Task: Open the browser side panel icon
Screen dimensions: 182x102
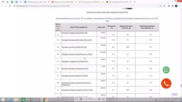Action: (173, 6)
